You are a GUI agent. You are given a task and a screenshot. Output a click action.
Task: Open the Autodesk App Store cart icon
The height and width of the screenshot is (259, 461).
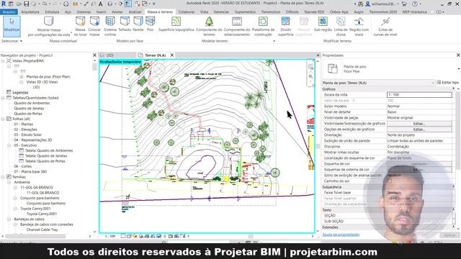click(404, 4)
